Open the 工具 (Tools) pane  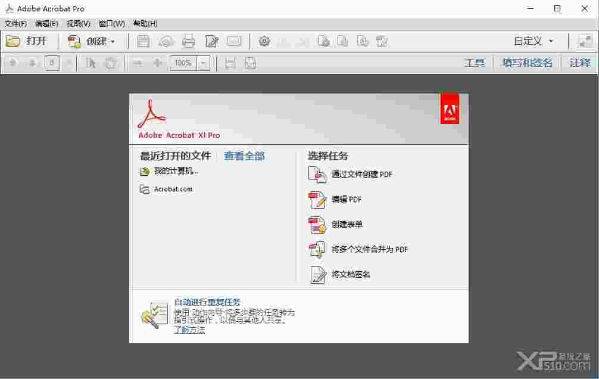(475, 63)
